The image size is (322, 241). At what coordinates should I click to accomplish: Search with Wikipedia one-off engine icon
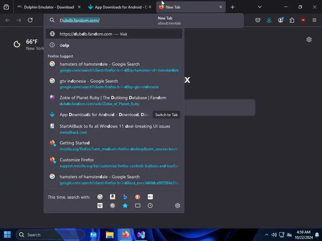[100, 206]
